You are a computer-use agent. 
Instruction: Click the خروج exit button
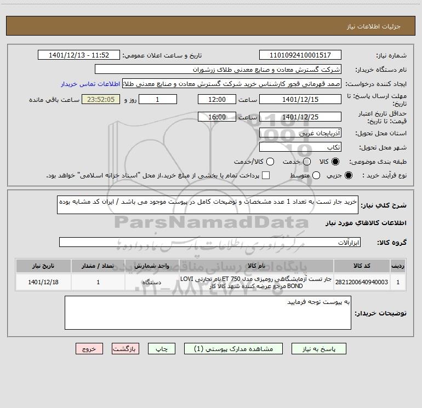coord(89,349)
